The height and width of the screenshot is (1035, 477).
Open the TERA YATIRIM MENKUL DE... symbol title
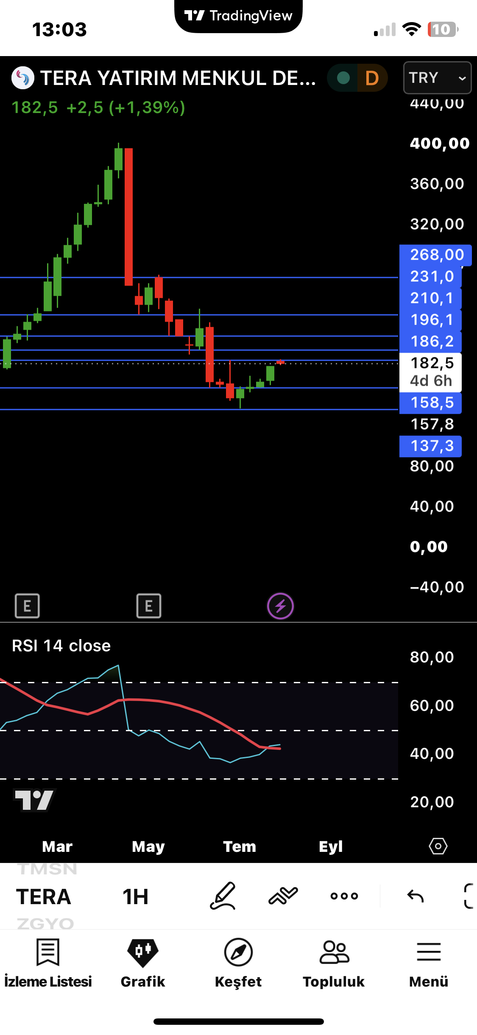tap(178, 78)
